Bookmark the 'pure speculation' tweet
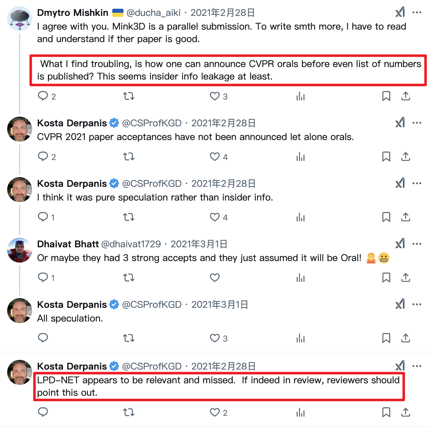The image size is (431, 431). 386,217
